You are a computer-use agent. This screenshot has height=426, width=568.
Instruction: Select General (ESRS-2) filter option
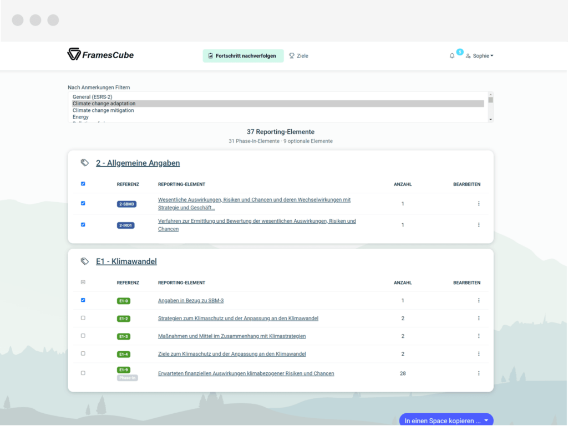tap(278, 97)
